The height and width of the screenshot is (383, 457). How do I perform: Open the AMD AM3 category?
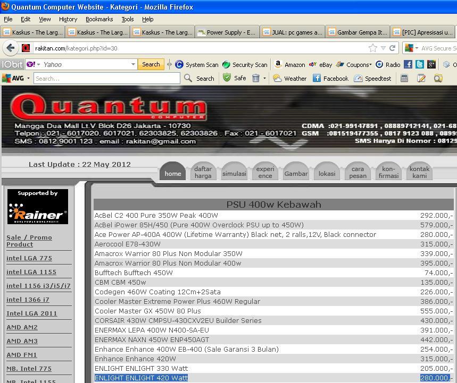point(22,341)
